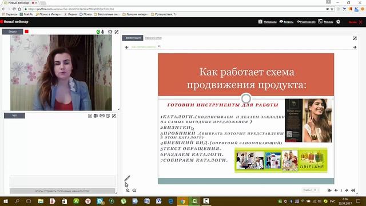Click the presentation slide image
The image size is (366, 206).
246,118
